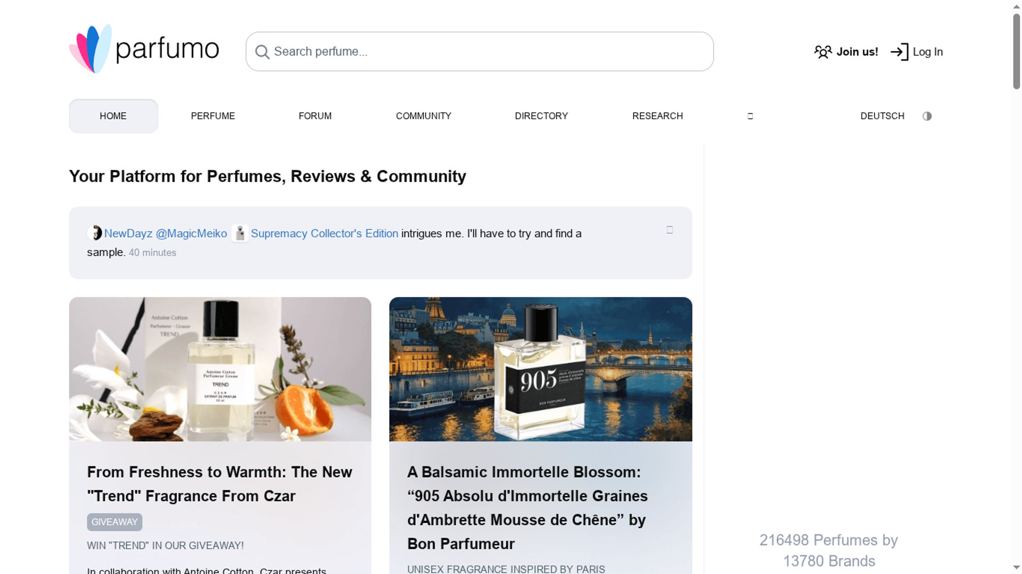Click the Supremacy Collector's Edition bottle thumbnail icon
Image resolution: width=1022 pixels, height=574 pixels.
[240, 233]
